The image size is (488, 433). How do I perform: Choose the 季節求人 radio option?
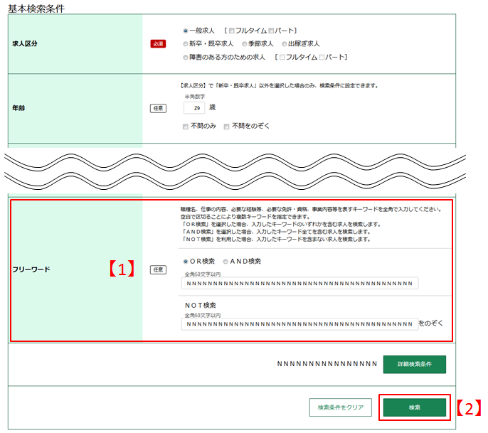click(244, 44)
